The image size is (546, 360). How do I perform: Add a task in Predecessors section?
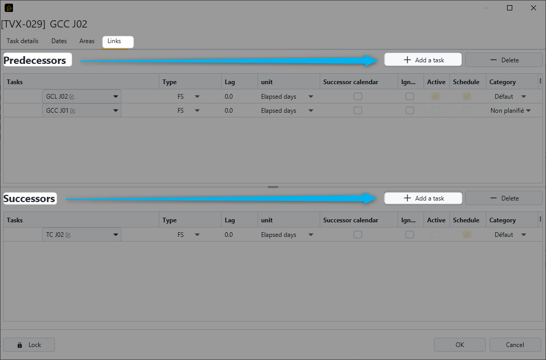coord(423,60)
